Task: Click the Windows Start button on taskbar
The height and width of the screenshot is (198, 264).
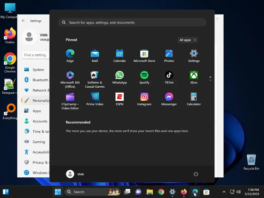Action: [x=58, y=192]
